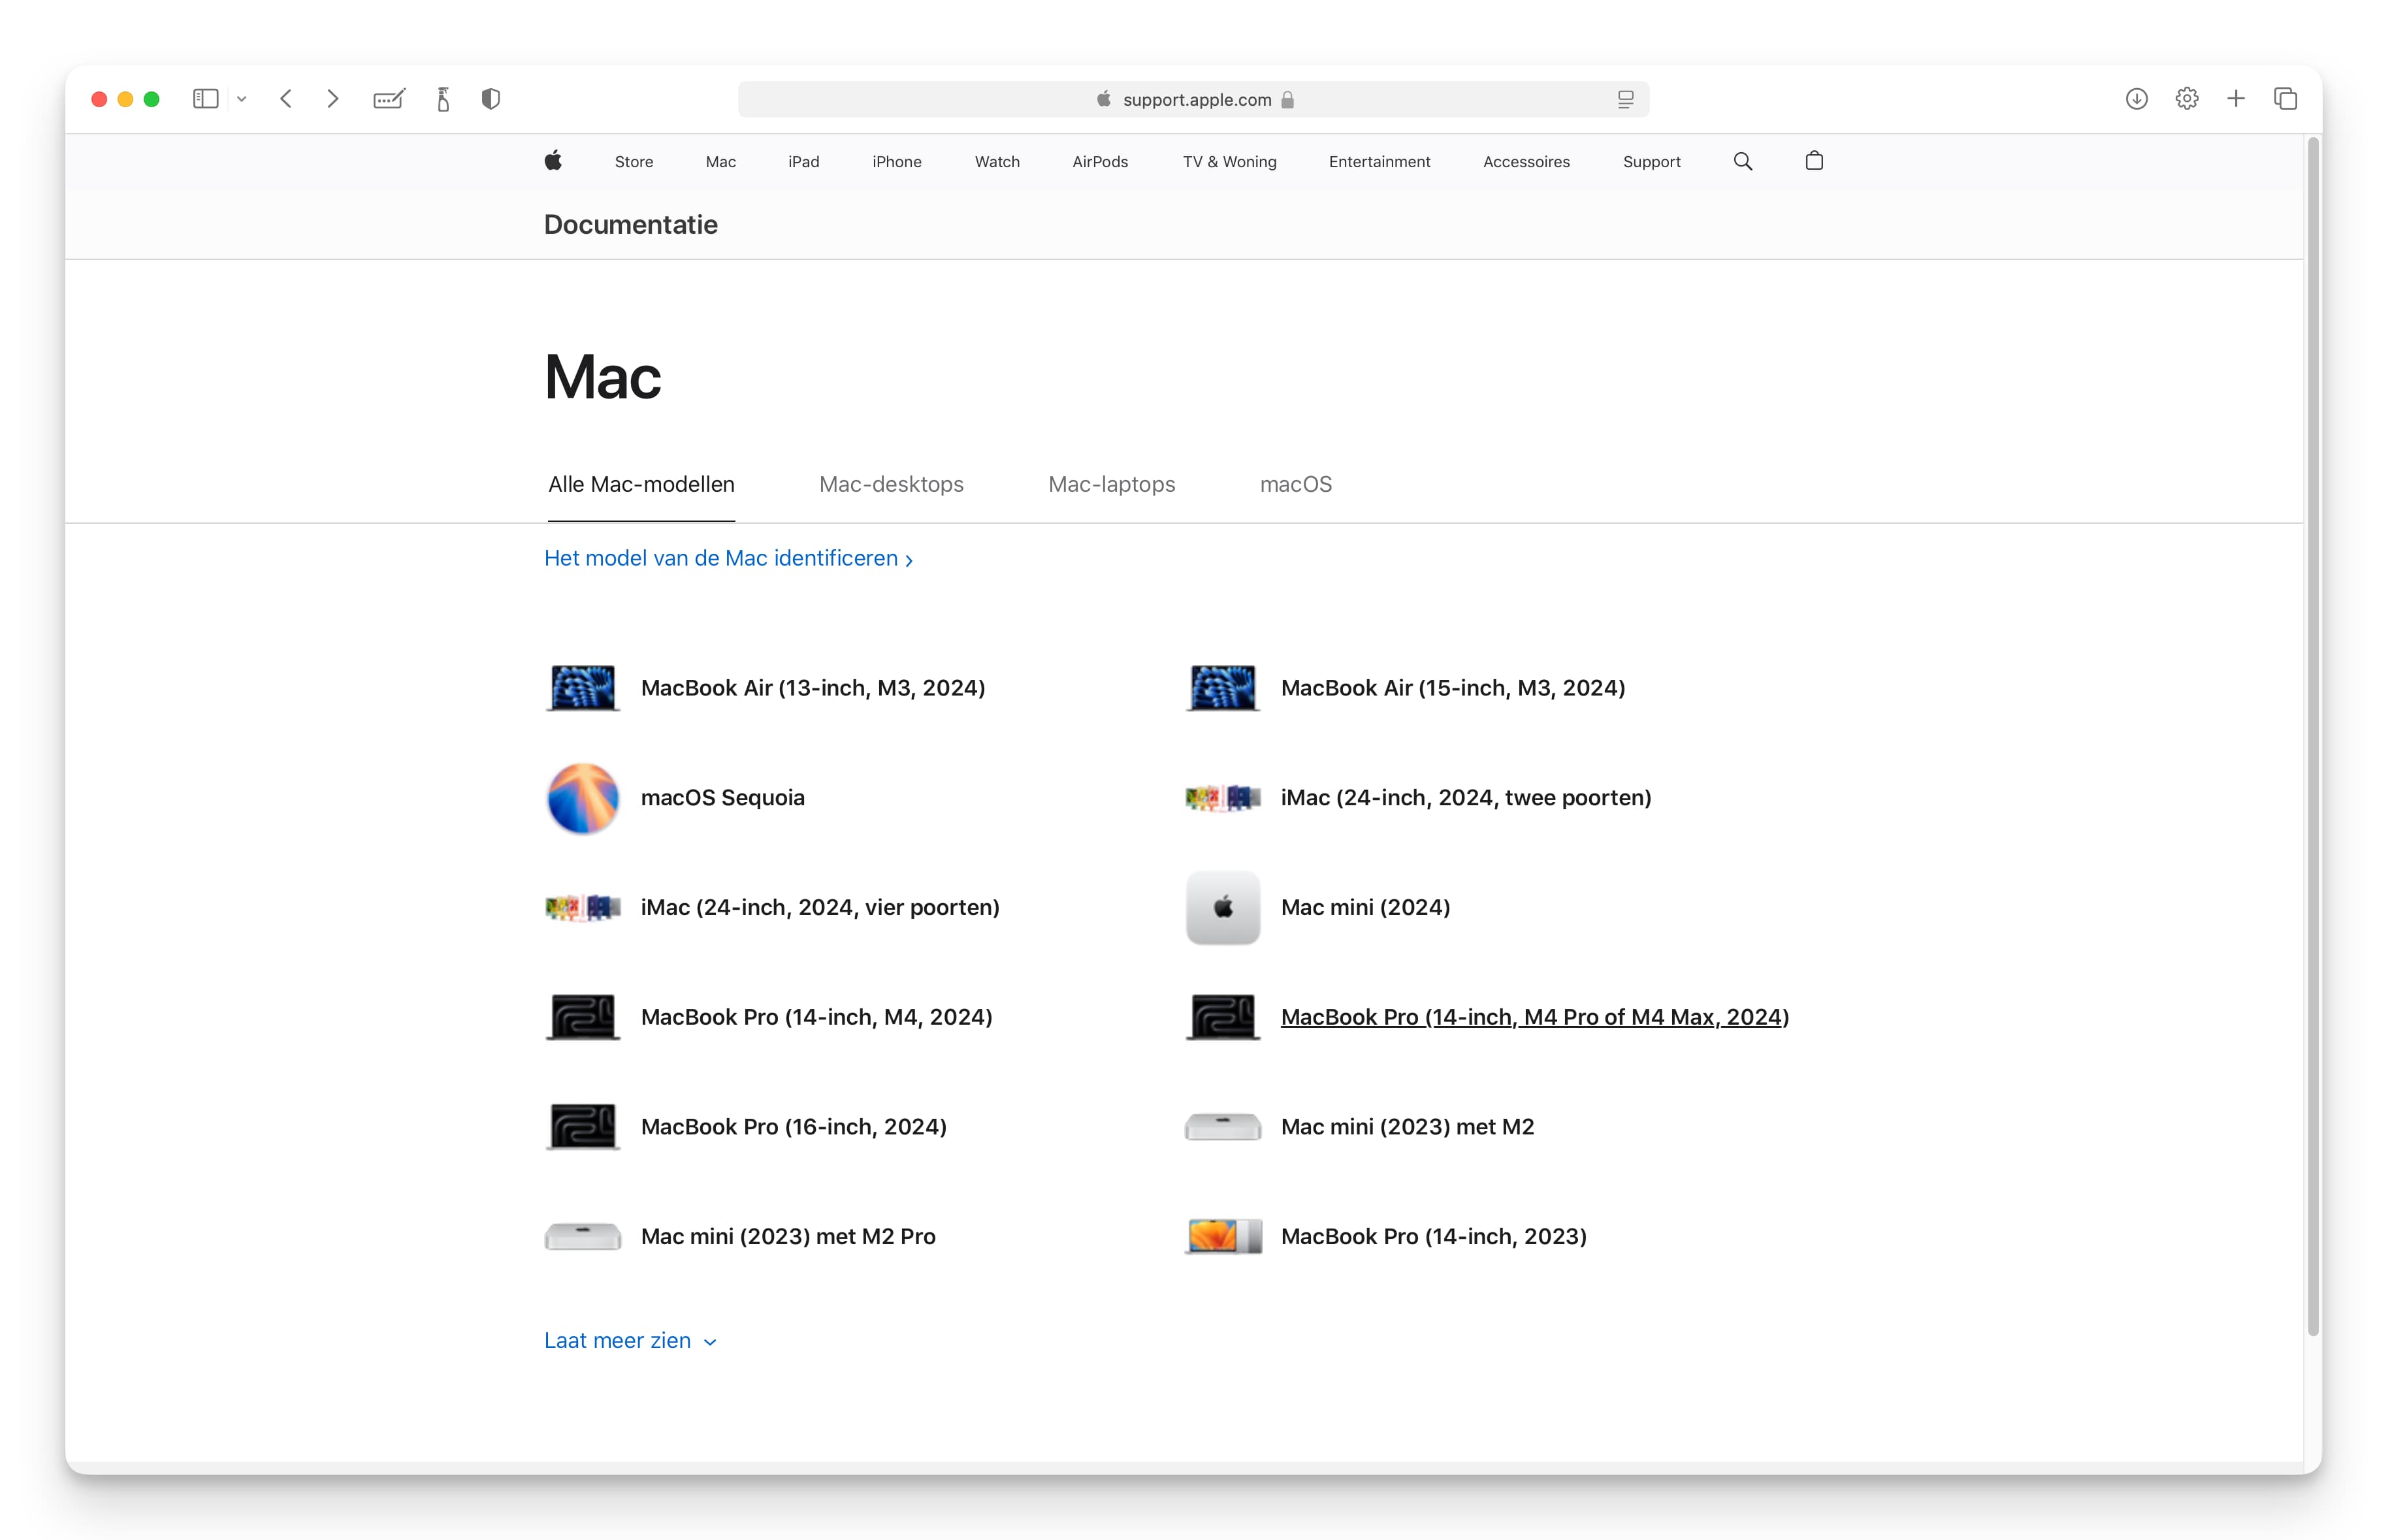Open TV & Woning nav item
Image resolution: width=2388 pixels, height=1540 pixels.
point(1229,162)
